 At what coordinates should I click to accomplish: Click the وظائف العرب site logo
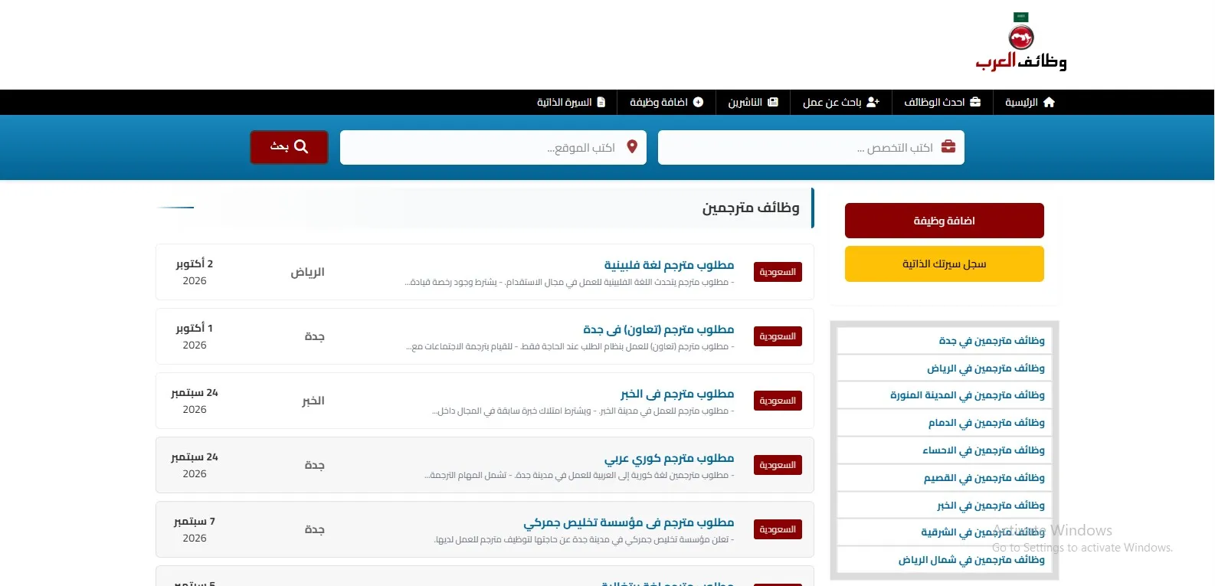1020,43
